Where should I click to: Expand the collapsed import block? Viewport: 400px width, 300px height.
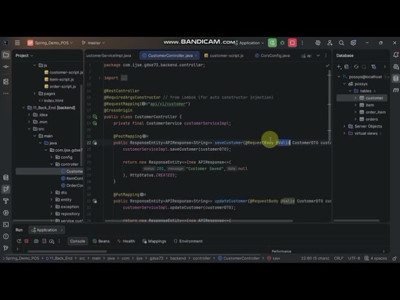99,78
